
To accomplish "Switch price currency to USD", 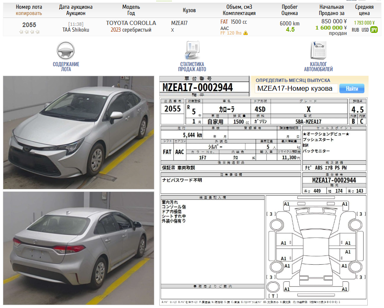I will click(x=365, y=30).
